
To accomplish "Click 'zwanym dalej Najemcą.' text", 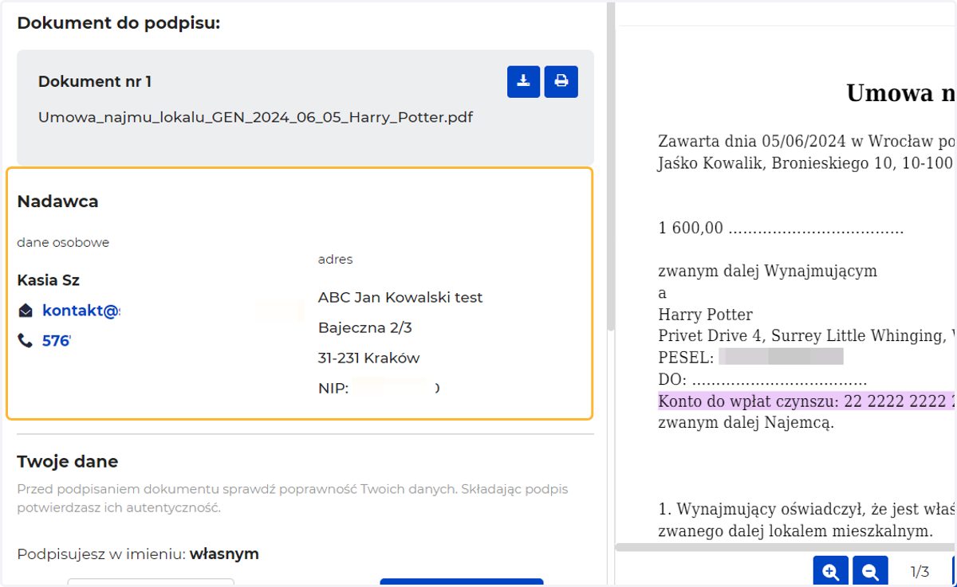I will point(746,422).
